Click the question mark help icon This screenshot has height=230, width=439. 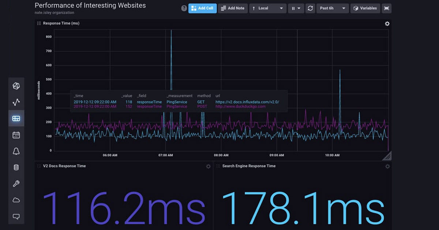pyautogui.click(x=184, y=8)
